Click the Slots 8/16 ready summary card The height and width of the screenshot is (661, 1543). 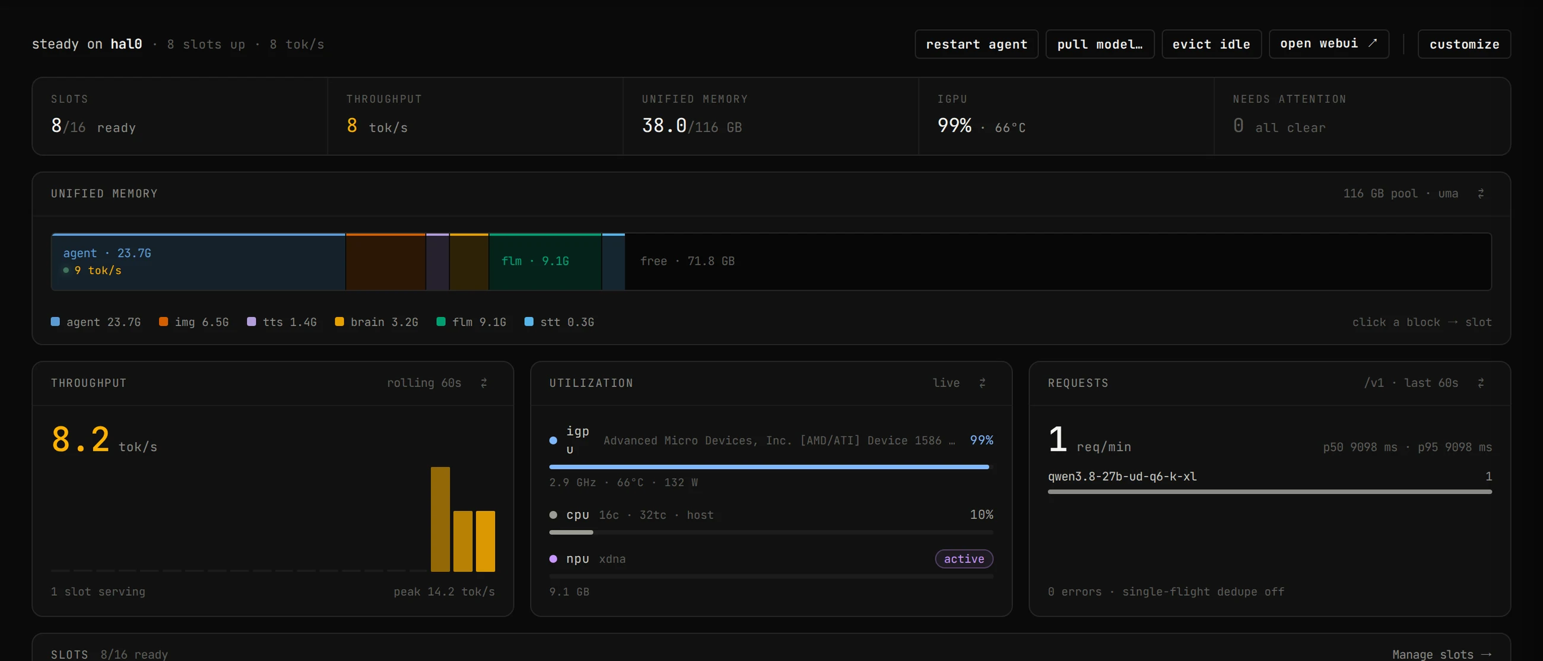[x=180, y=116]
